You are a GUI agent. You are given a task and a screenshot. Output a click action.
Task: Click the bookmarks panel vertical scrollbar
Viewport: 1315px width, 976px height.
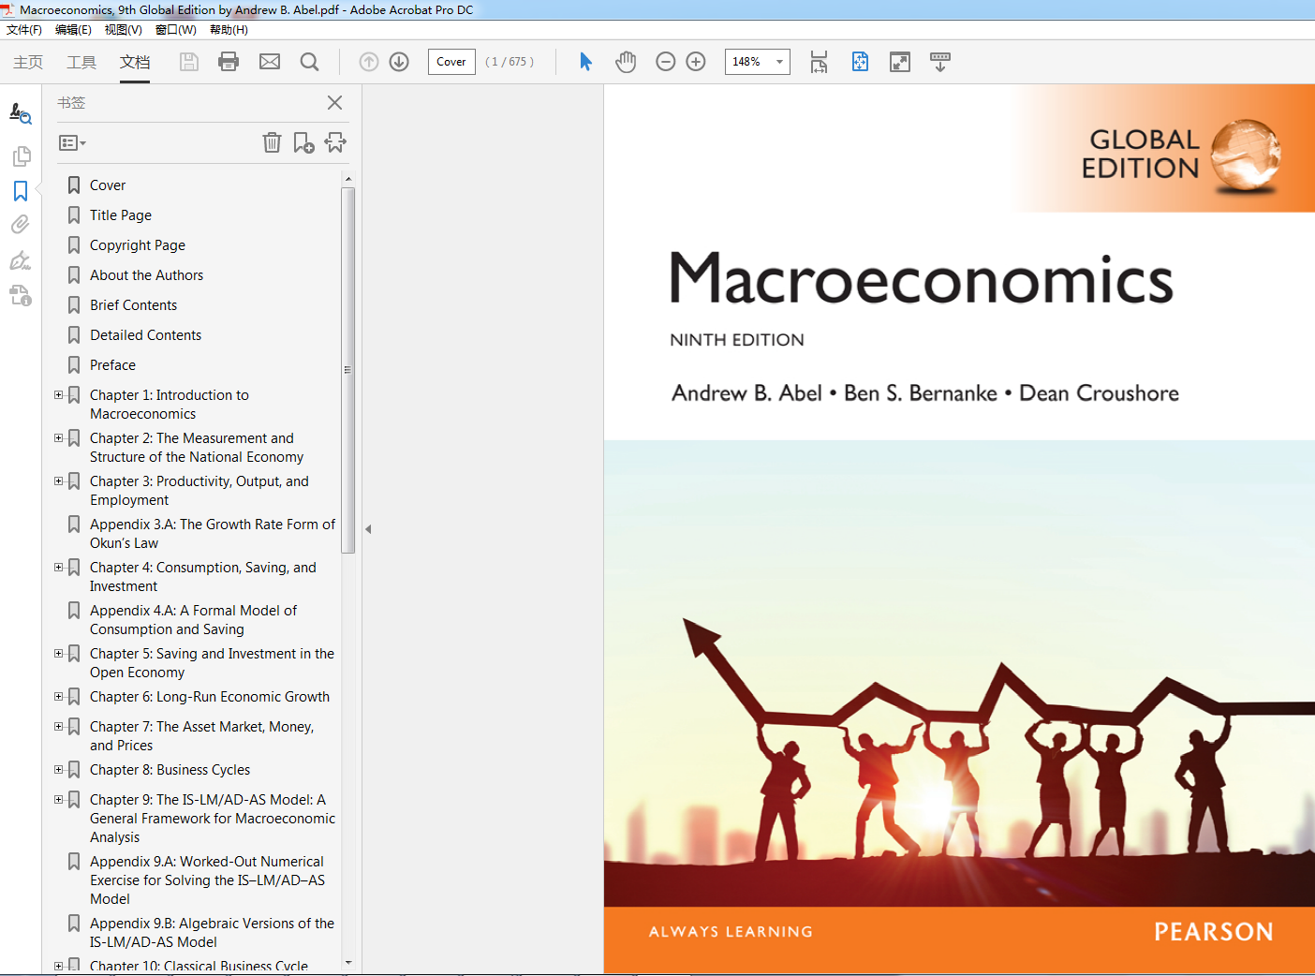pyautogui.click(x=348, y=370)
